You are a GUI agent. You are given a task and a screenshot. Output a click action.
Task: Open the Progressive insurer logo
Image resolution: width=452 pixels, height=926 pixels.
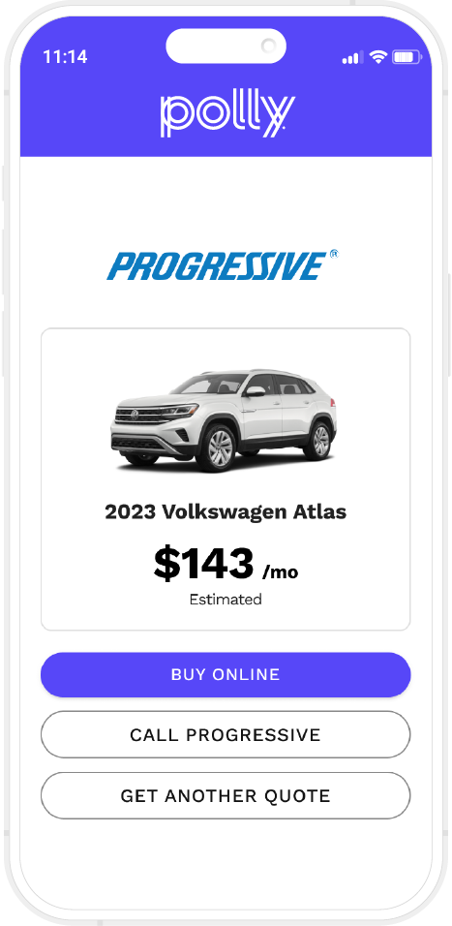(x=223, y=265)
